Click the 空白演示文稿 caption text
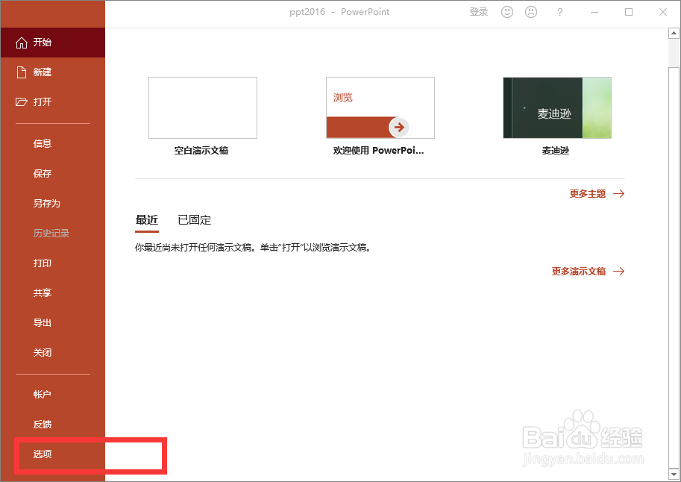 (x=201, y=151)
